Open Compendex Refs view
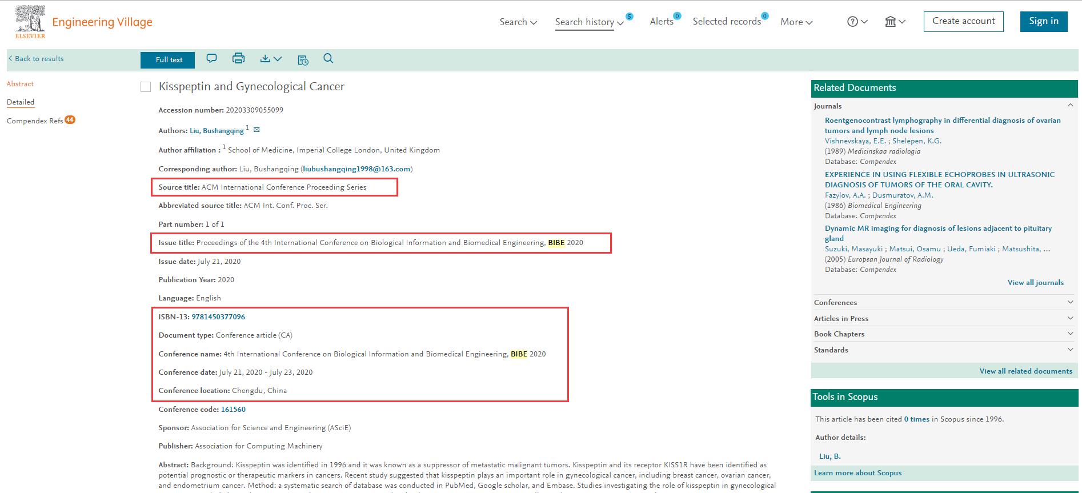Screen dimensions: 1082x493 pos(35,121)
